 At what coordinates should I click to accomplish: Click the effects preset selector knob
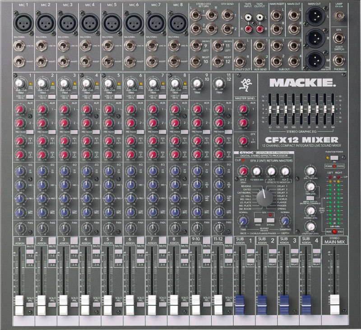[264, 198]
